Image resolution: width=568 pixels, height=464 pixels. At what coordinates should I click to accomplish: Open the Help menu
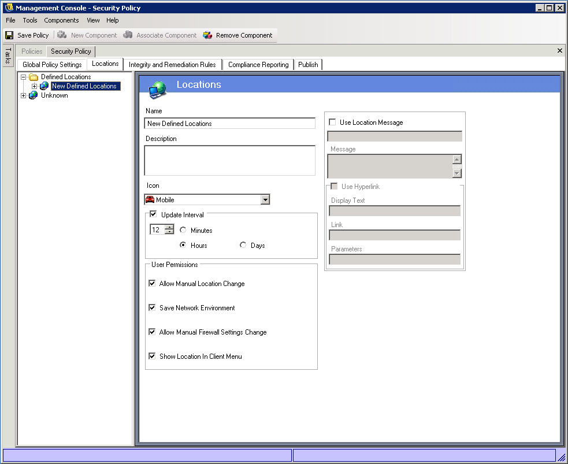click(112, 20)
